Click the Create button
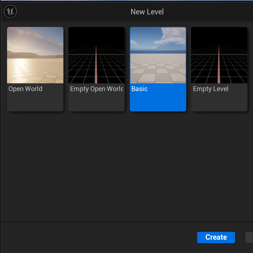 pyautogui.click(x=216, y=238)
